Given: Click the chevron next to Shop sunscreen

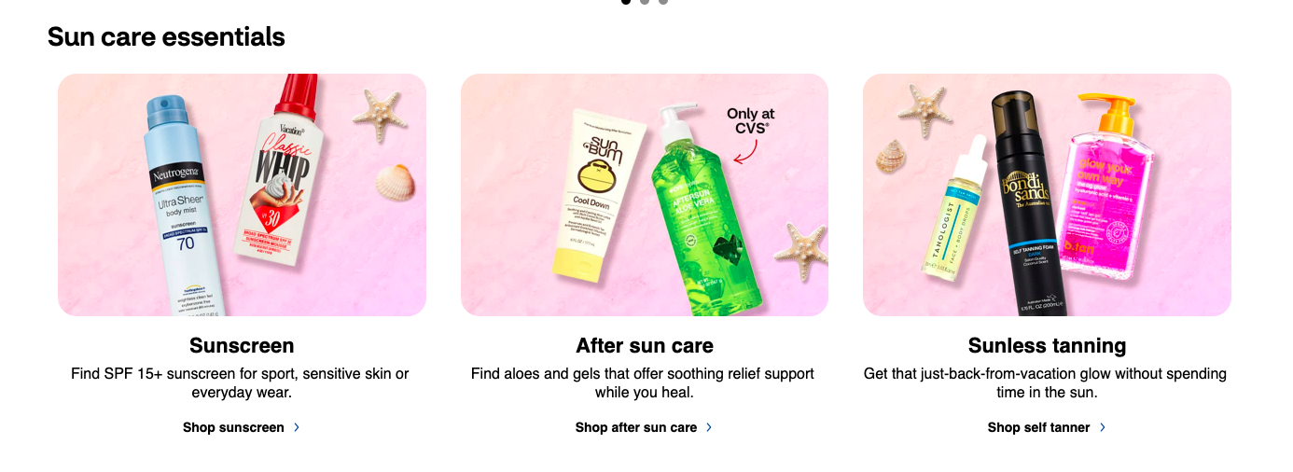Looking at the screenshot, I should (x=297, y=427).
